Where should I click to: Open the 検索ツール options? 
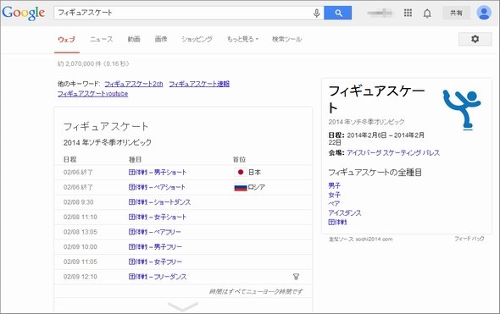286,39
